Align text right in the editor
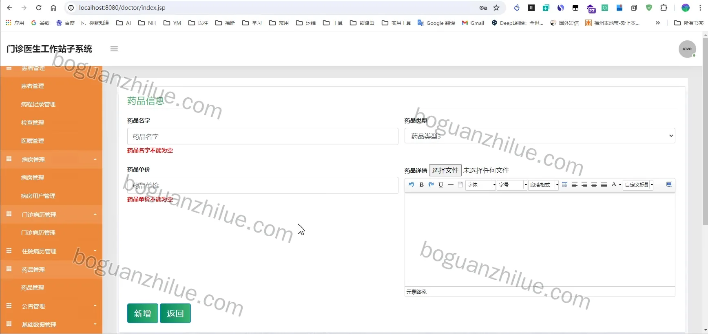This screenshot has height=334, width=708. pos(584,185)
